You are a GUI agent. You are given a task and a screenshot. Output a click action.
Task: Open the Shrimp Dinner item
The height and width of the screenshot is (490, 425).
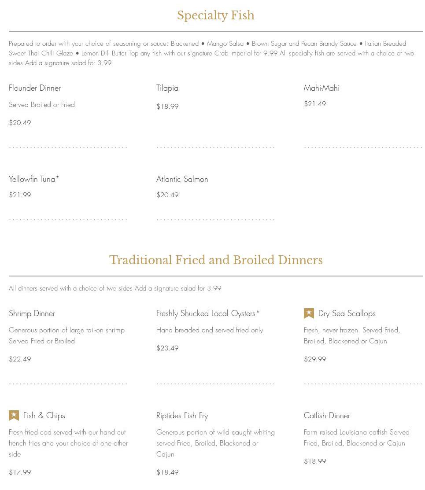(32, 313)
